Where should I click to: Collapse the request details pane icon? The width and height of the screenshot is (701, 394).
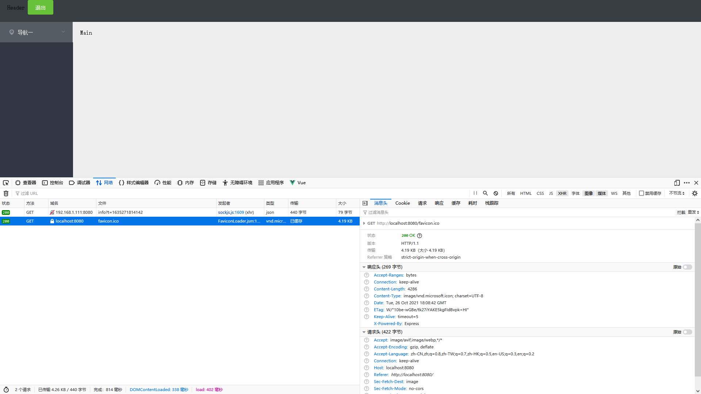click(365, 203)
